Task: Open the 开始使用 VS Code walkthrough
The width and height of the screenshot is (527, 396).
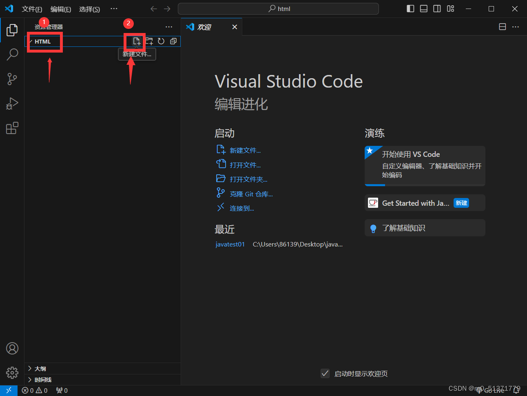Action: pyautogui.click(x=425, y=166)
